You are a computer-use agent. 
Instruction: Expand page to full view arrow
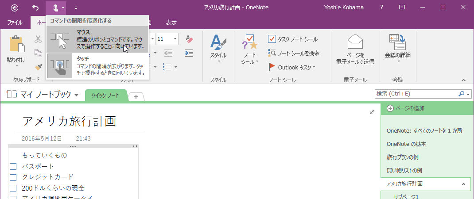(x=372, y=112)
